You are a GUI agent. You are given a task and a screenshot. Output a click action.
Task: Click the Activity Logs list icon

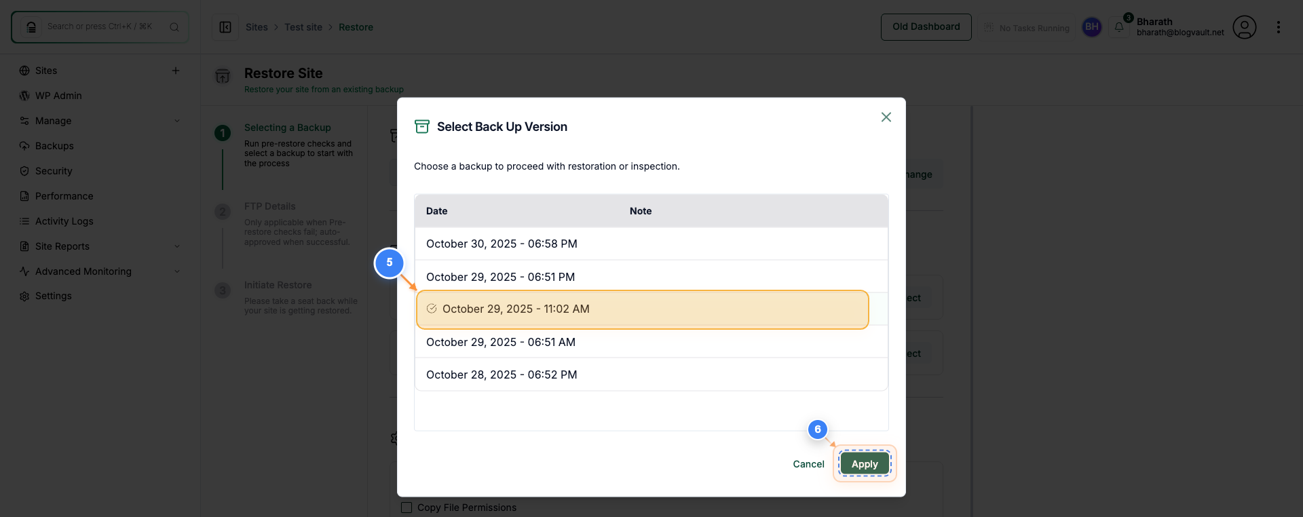coord(24,221)
